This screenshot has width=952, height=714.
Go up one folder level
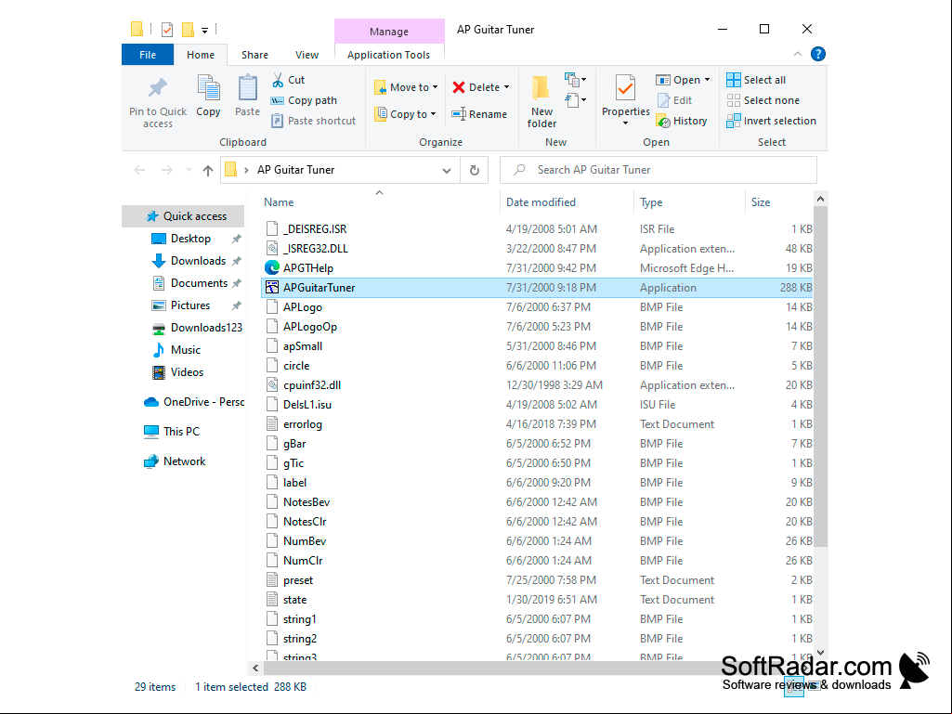pos(208,170)
